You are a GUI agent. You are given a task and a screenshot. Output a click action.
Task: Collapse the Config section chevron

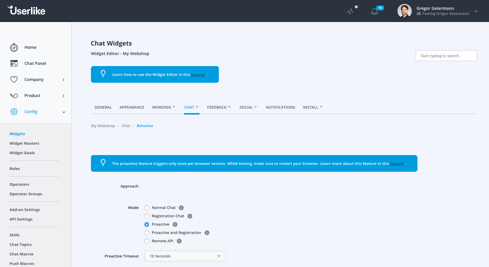(64, 112)
